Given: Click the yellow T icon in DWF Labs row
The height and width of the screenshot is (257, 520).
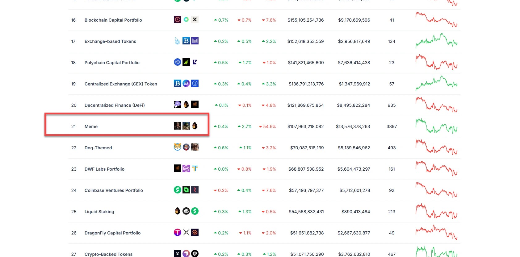Looking at the screenshot, I should point(195,168).
